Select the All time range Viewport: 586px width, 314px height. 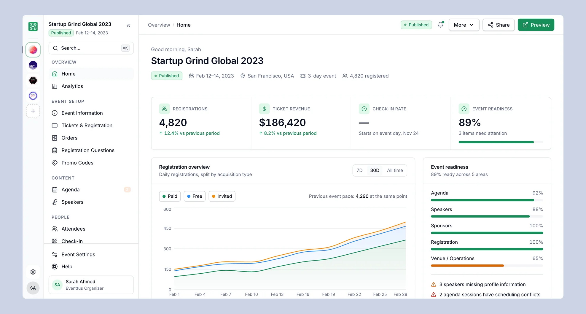[395, 170]
